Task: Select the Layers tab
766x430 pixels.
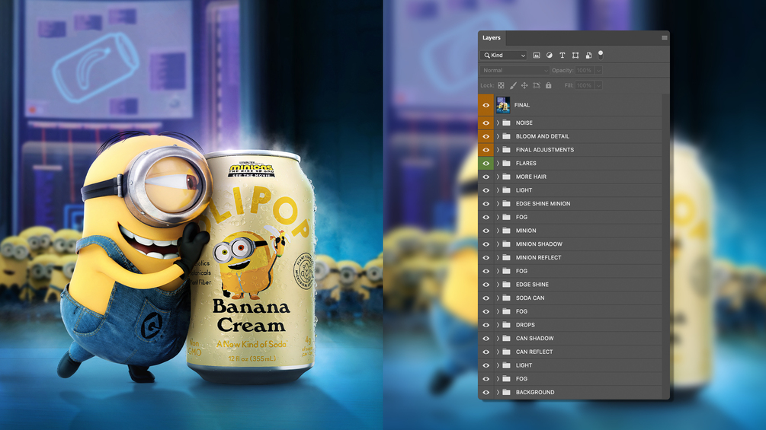Action: [492, 37]
